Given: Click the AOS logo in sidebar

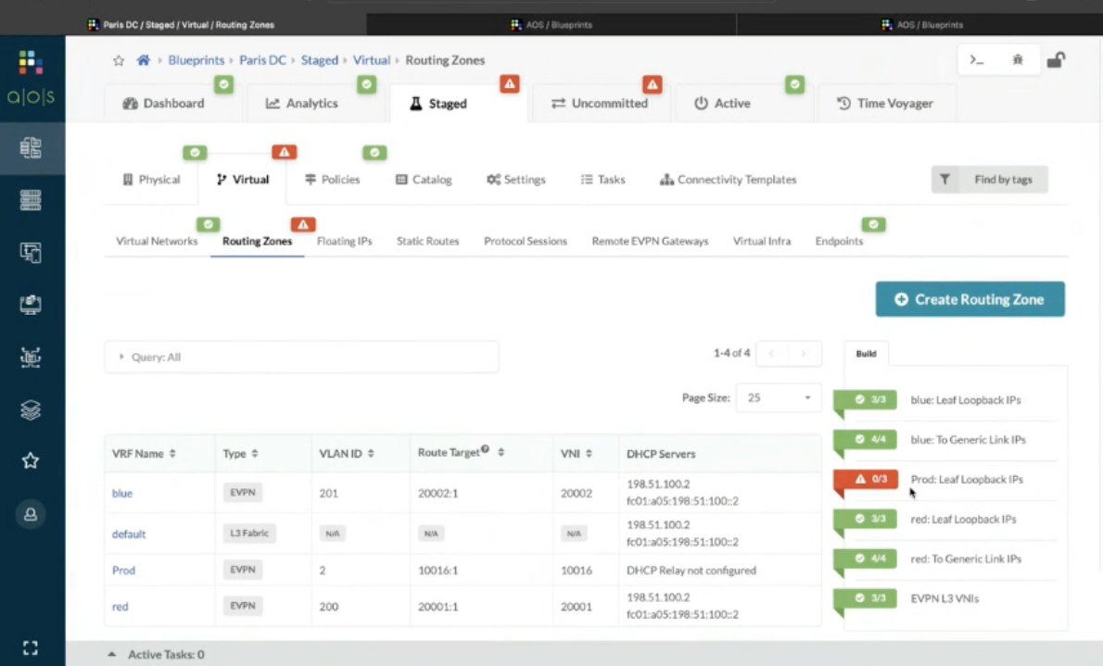Looking at the screenshot, I should 31,78.
